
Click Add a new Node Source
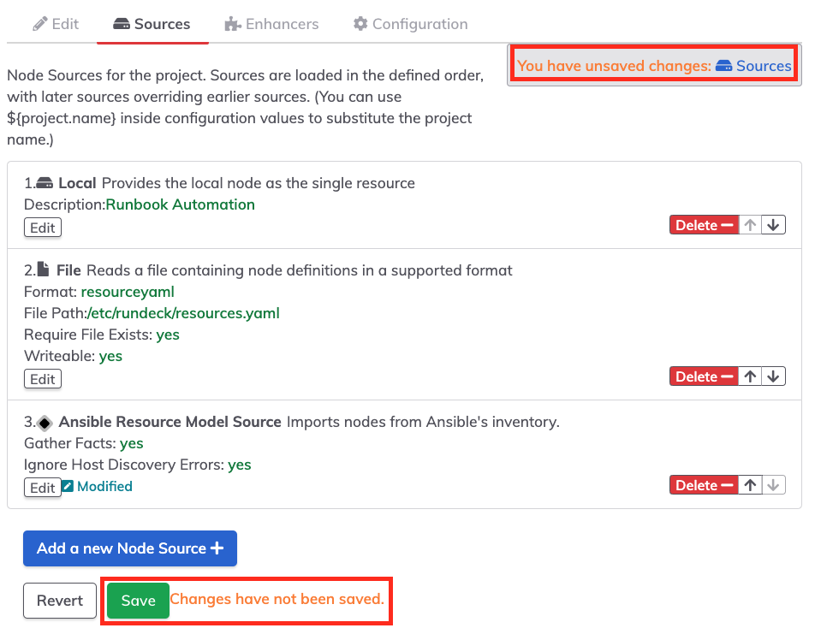130,548
